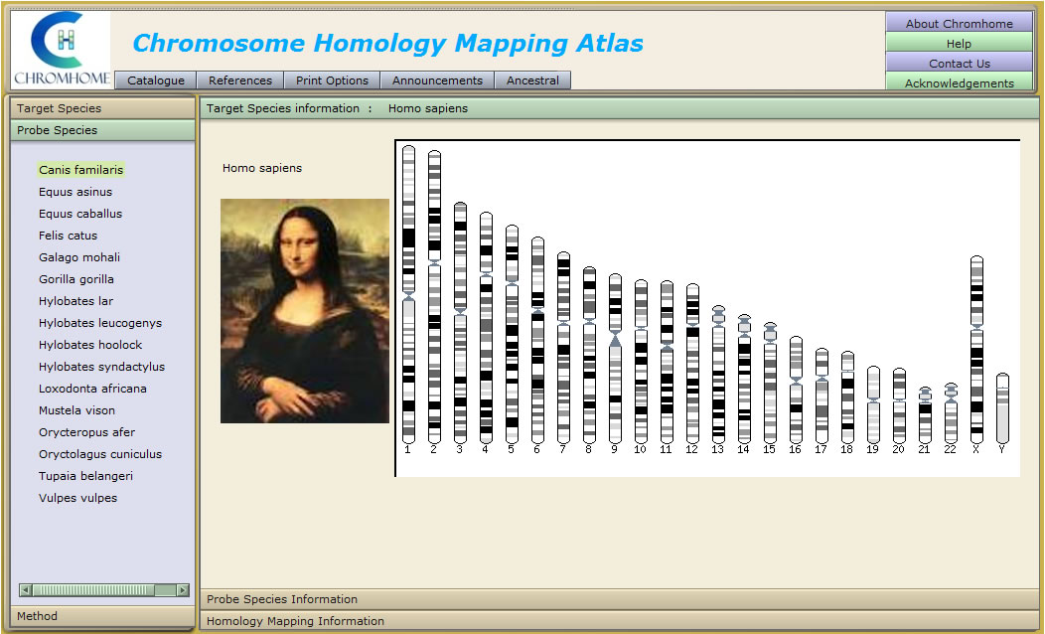This screenshot has width=1045, height=634.
Task: Click chromosome 17 ideogram
Action: [821, 396]
